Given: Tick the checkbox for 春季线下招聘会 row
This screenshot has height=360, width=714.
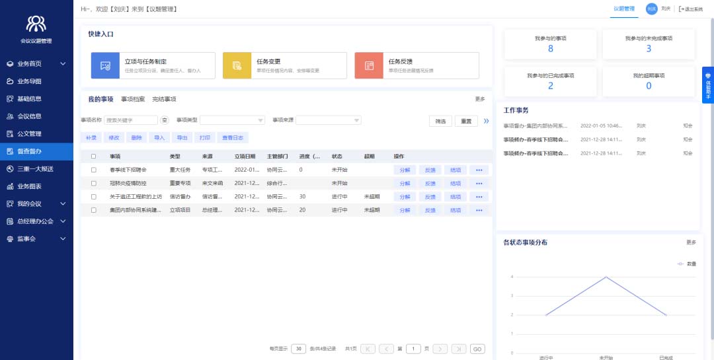Looking at the screenshot, I should coord(94,170).
